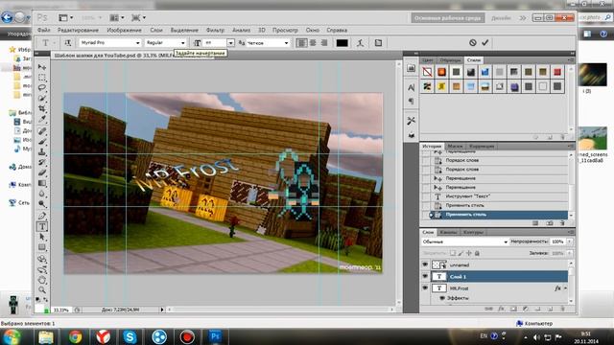Switch to the Маски tab

[455, 147]
